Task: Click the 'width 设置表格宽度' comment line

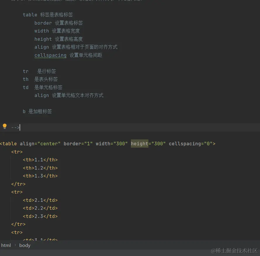Action: (x=57, y=31)
